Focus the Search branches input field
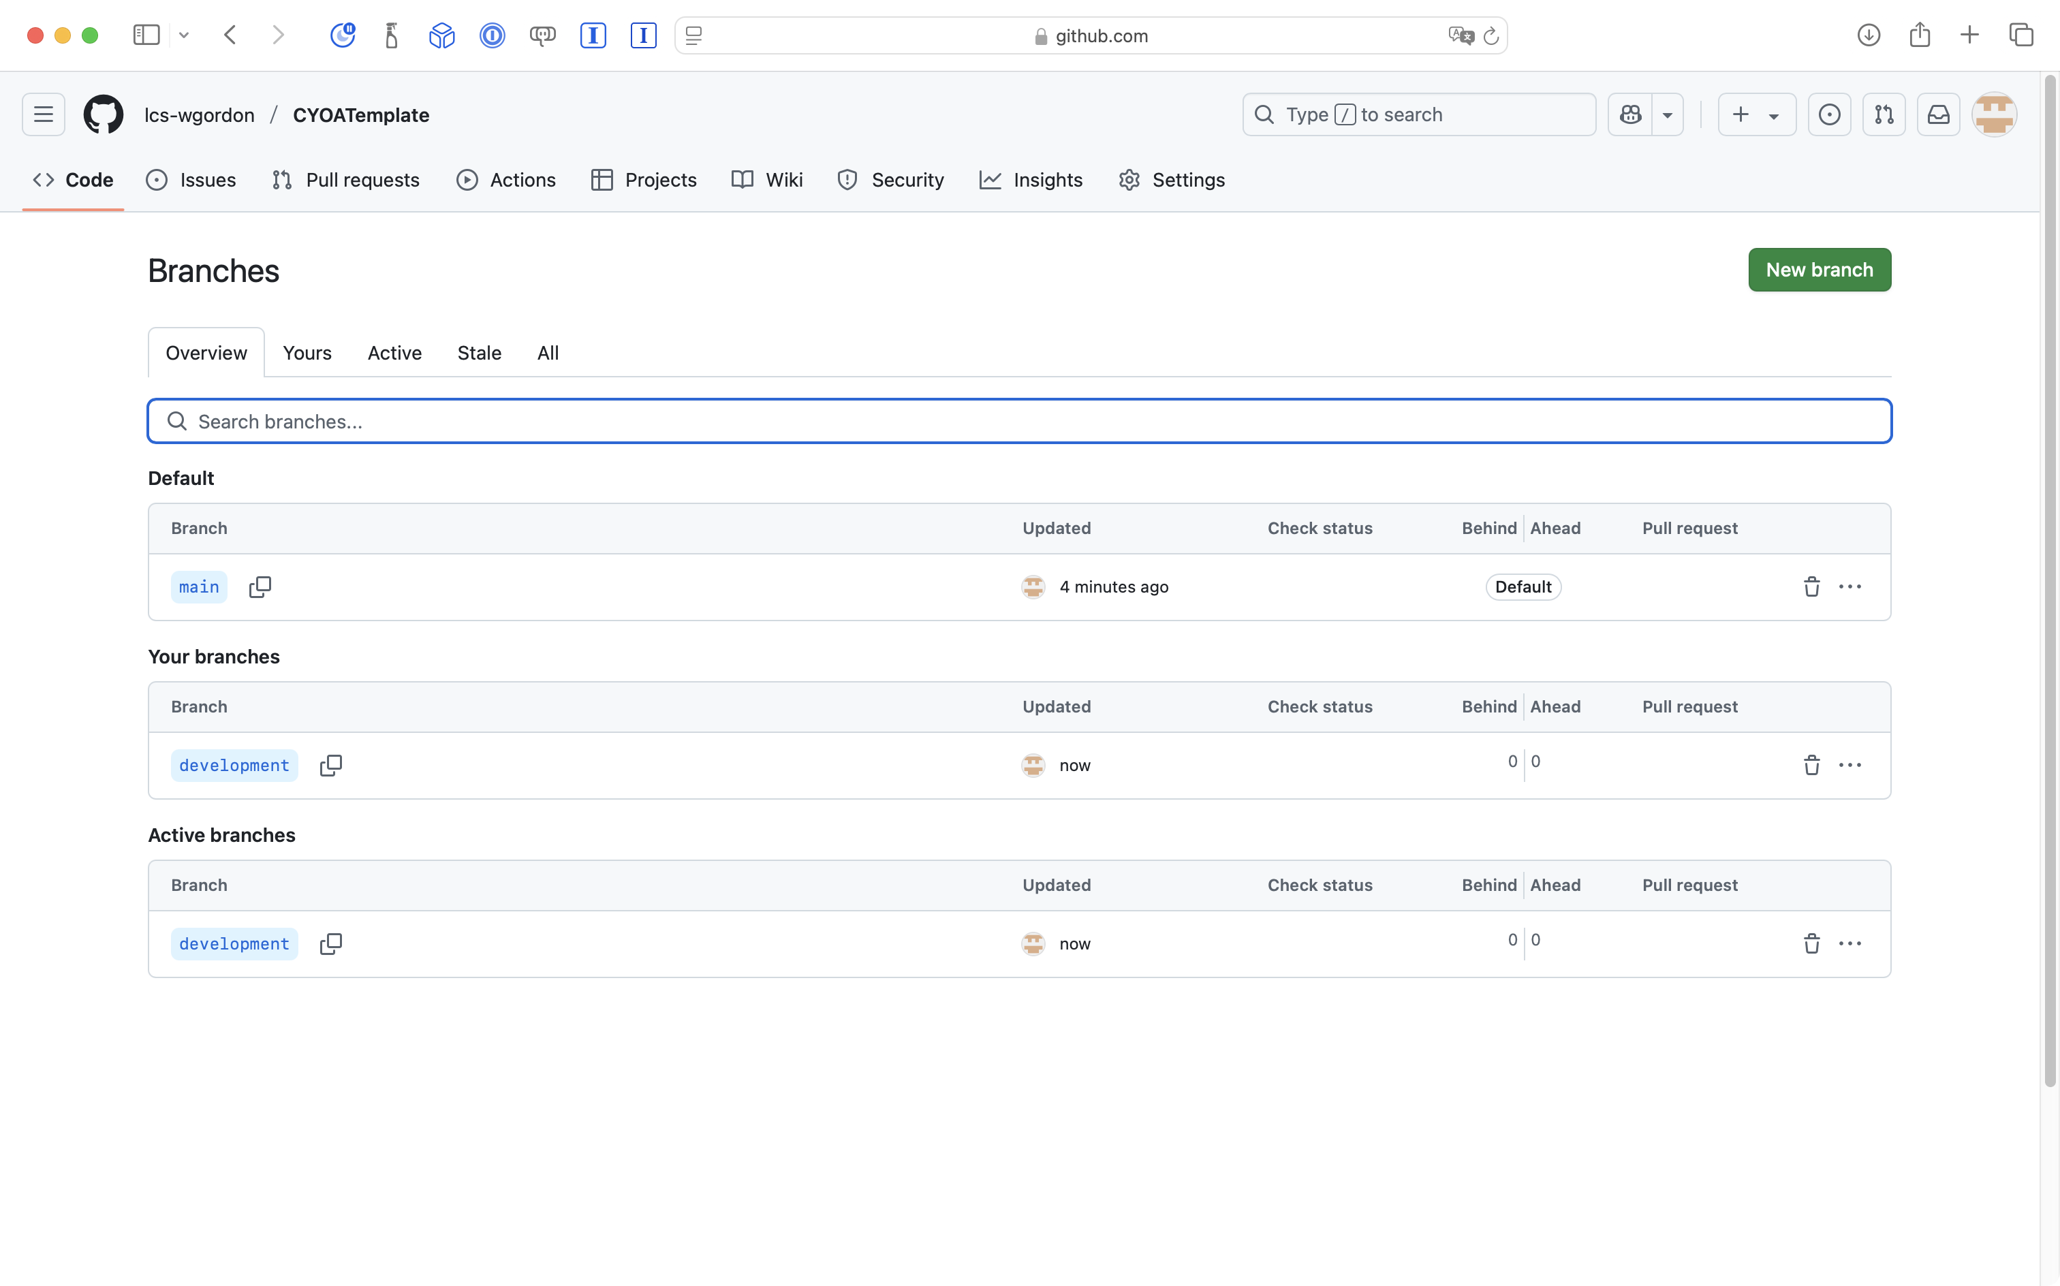This screenshot has width=2060, height=1286. click(1019, 422)
